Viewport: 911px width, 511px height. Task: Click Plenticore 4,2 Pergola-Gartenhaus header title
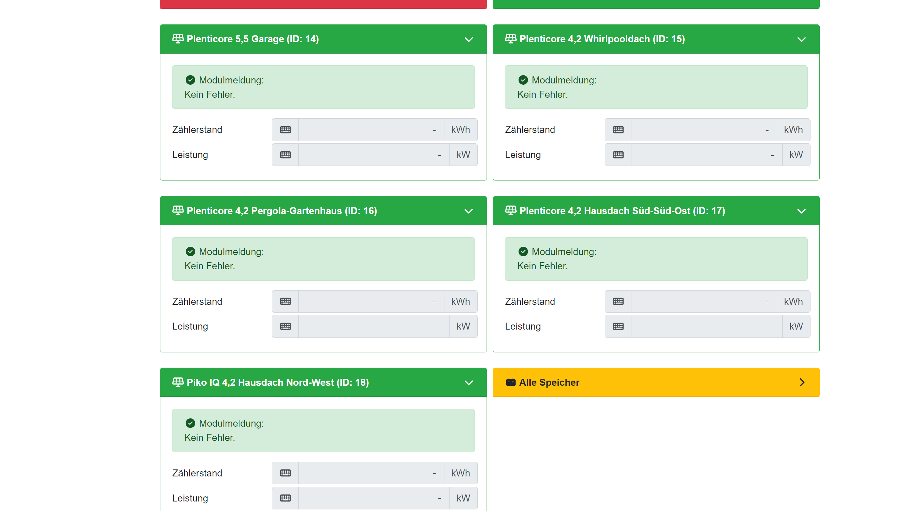(x=281, y=211)
